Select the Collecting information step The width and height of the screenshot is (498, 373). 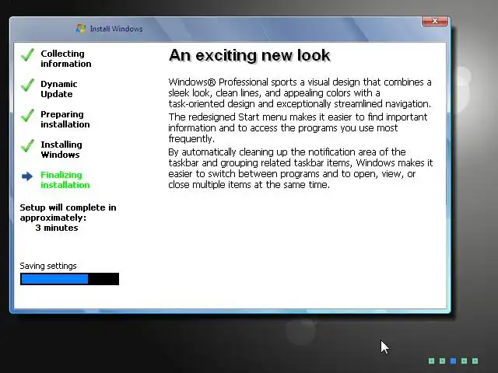pos(65,59)
